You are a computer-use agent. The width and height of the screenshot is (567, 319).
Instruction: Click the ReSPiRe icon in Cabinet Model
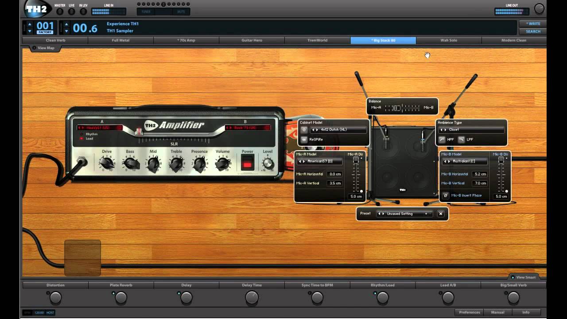pos(304,139)
